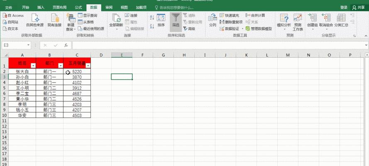Select cell with value 4687
Image resolution: width=369 pixels, height=166 pixels.
77,93
